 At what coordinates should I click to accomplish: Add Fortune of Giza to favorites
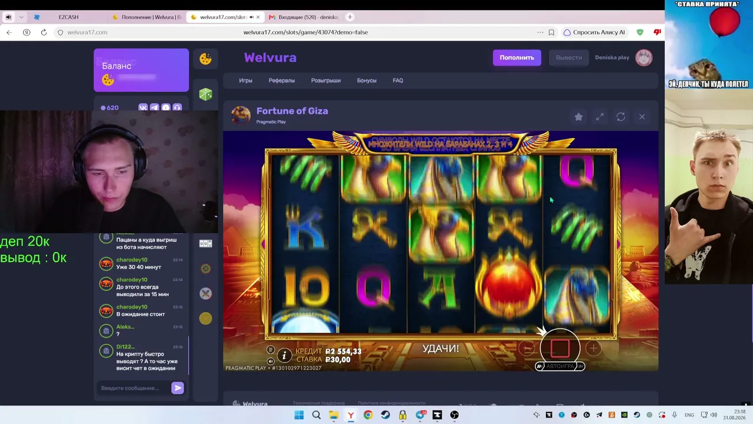[x=578, y=117]
